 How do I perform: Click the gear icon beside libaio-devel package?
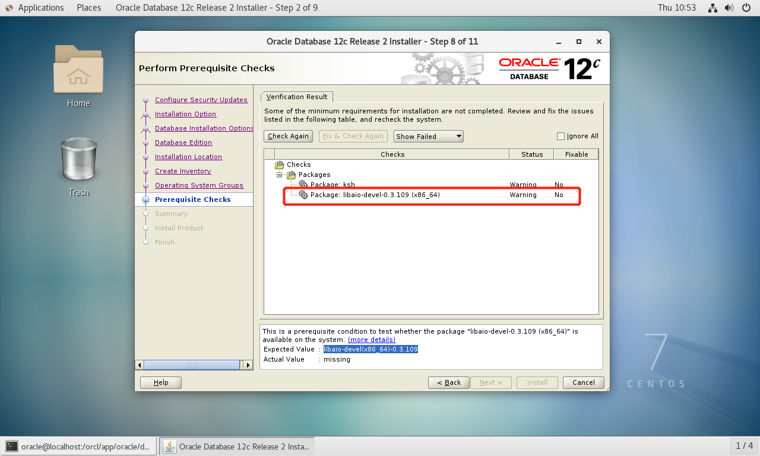click(x=303, y=195)
